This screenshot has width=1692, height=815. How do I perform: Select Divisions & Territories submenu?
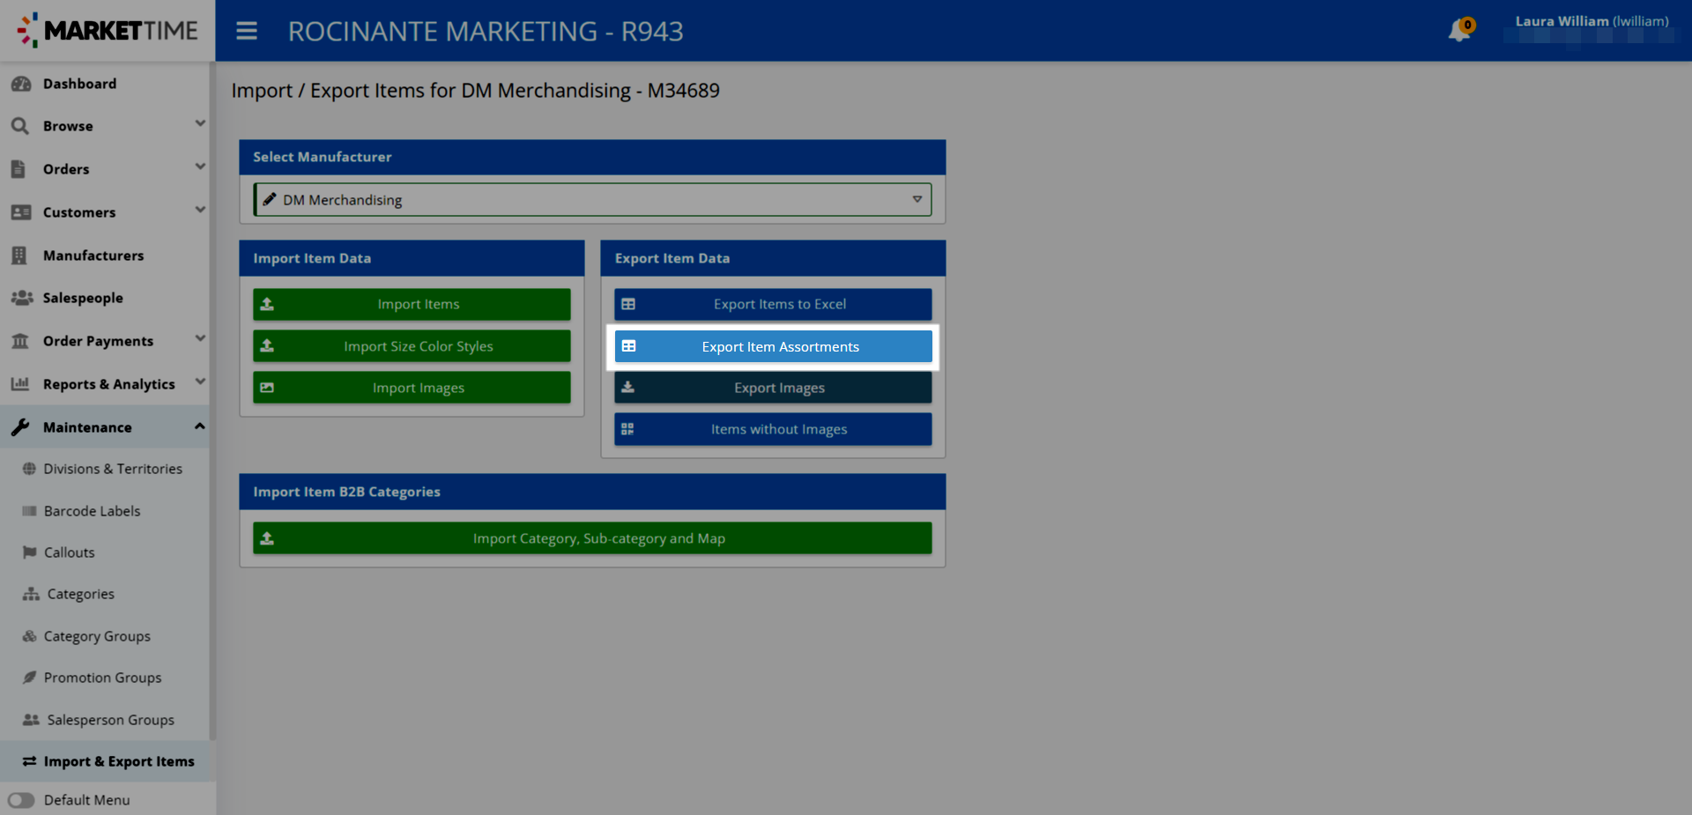[106, 469]
